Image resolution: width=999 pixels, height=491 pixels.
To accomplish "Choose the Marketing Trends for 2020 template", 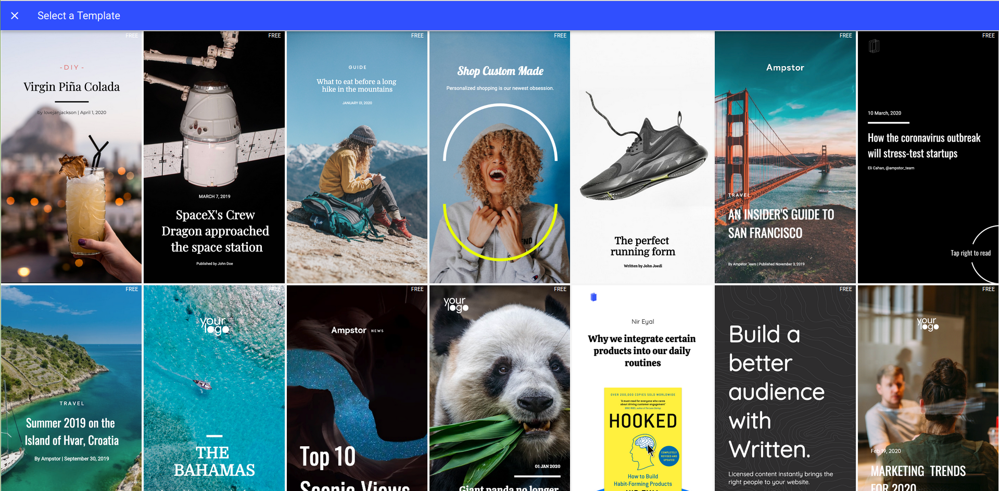I will (928, 388).
